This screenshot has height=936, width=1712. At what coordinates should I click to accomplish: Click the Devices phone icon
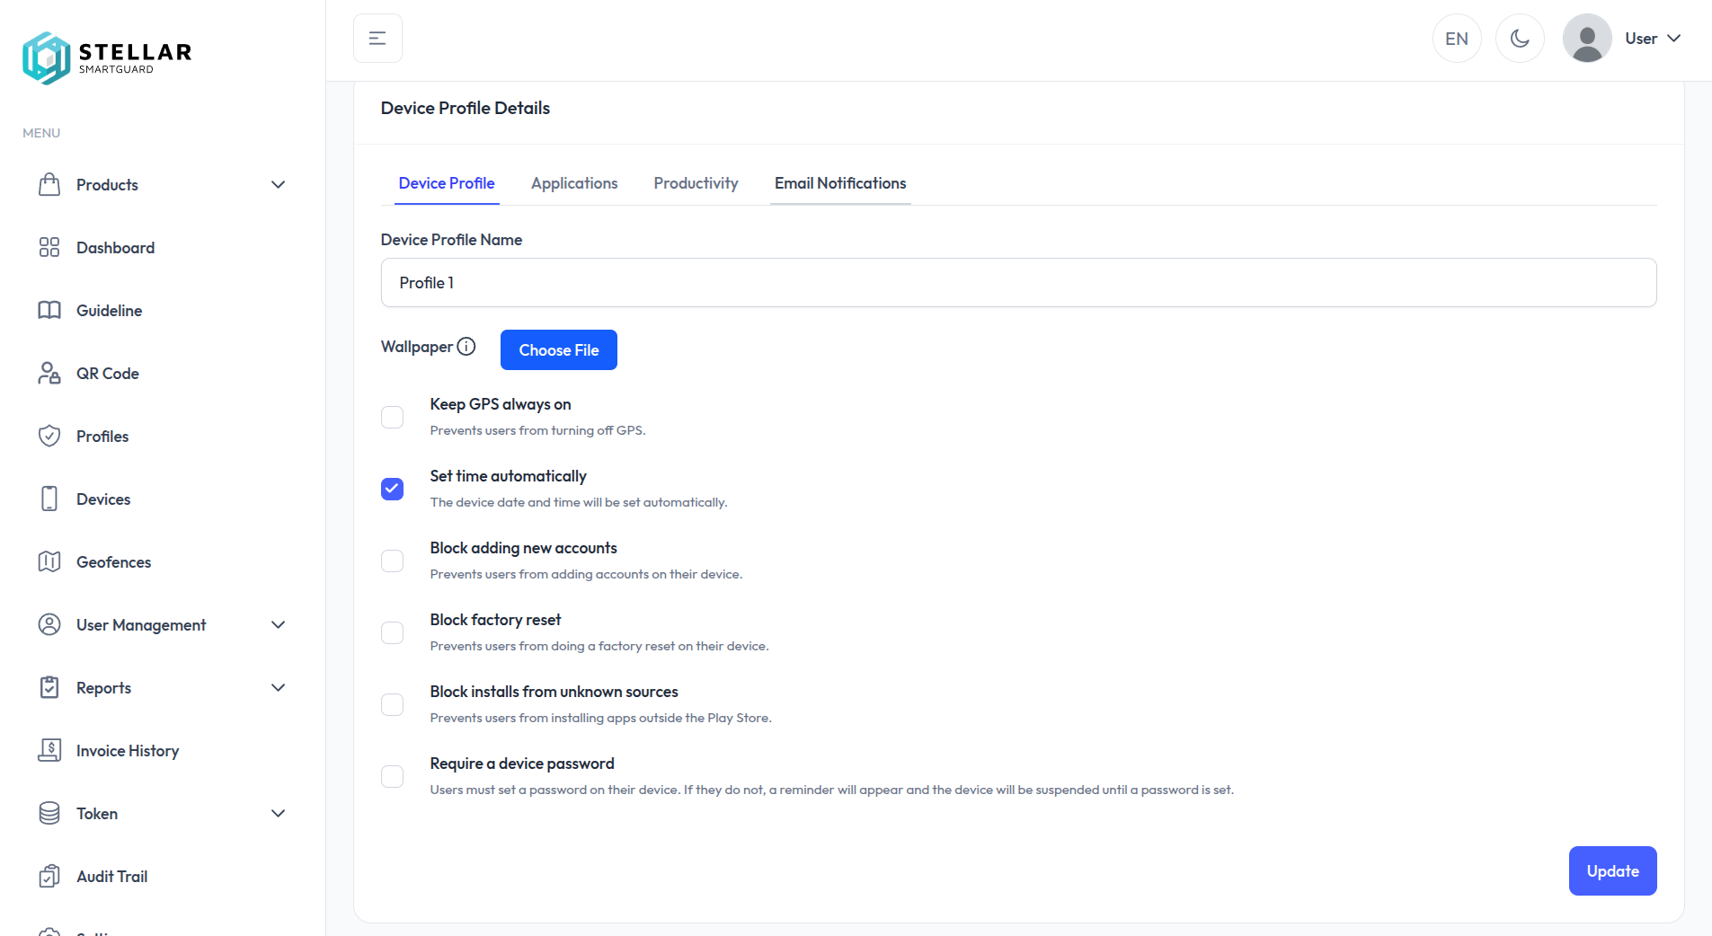tap(49, 499)
